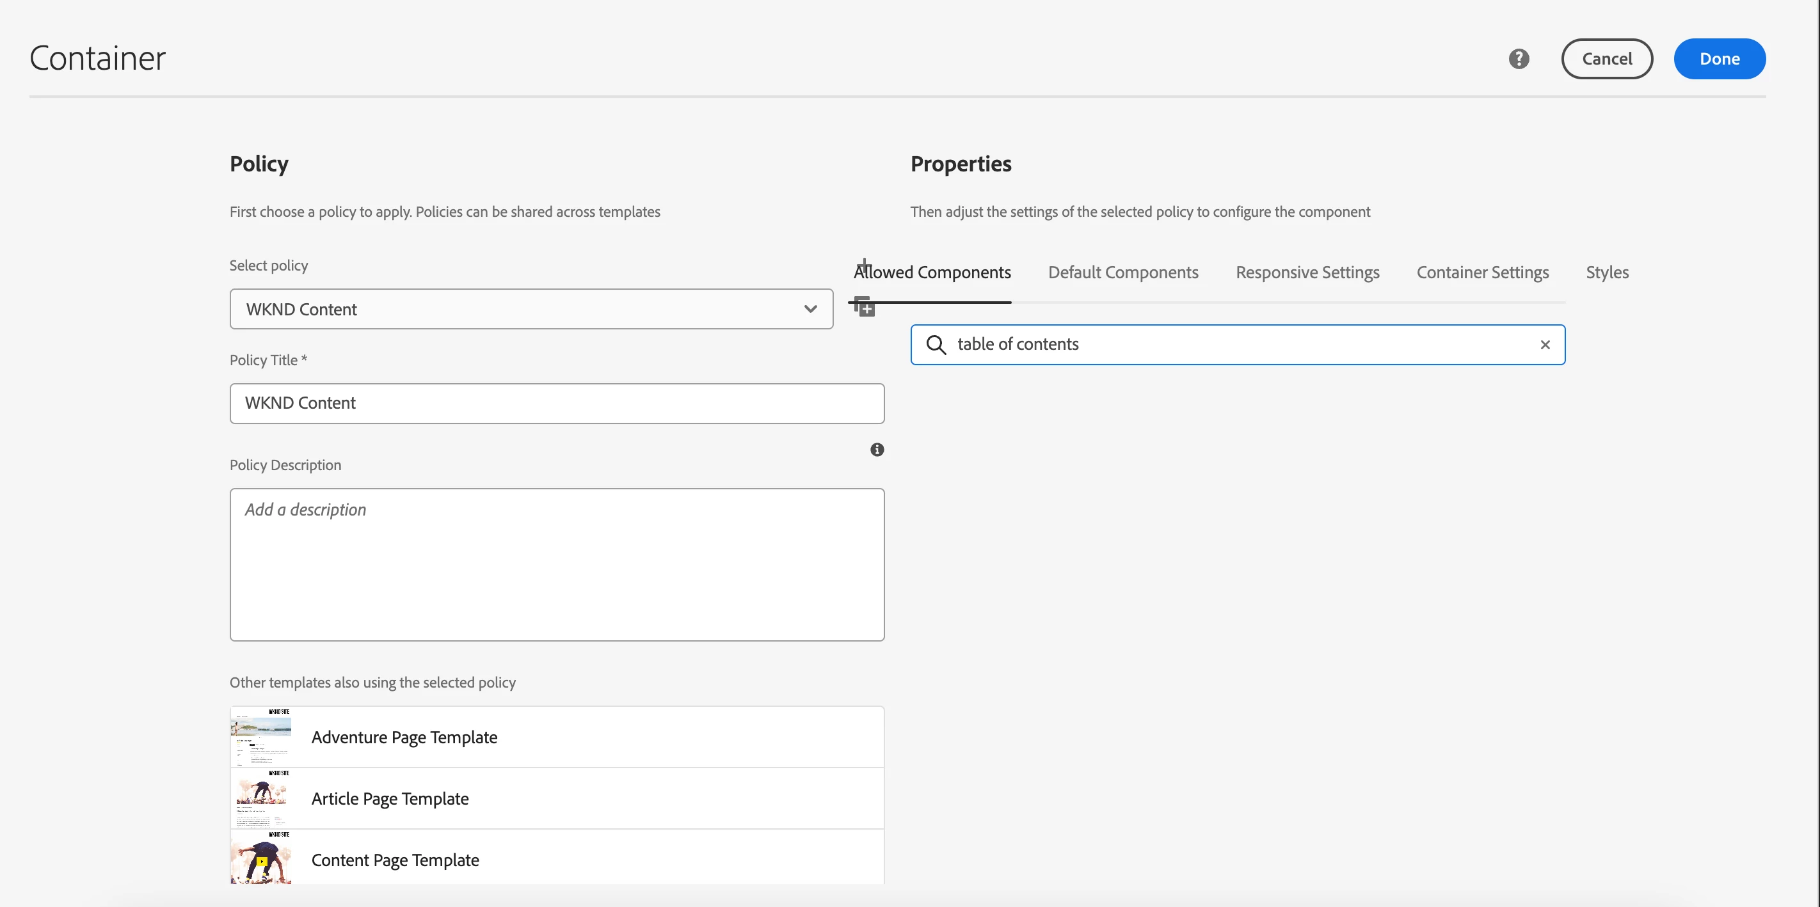
Task: Click the chevron arrow in WKND Content dropdown
Action: 810,309
